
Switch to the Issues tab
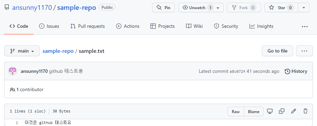click(x=49, y=26)
